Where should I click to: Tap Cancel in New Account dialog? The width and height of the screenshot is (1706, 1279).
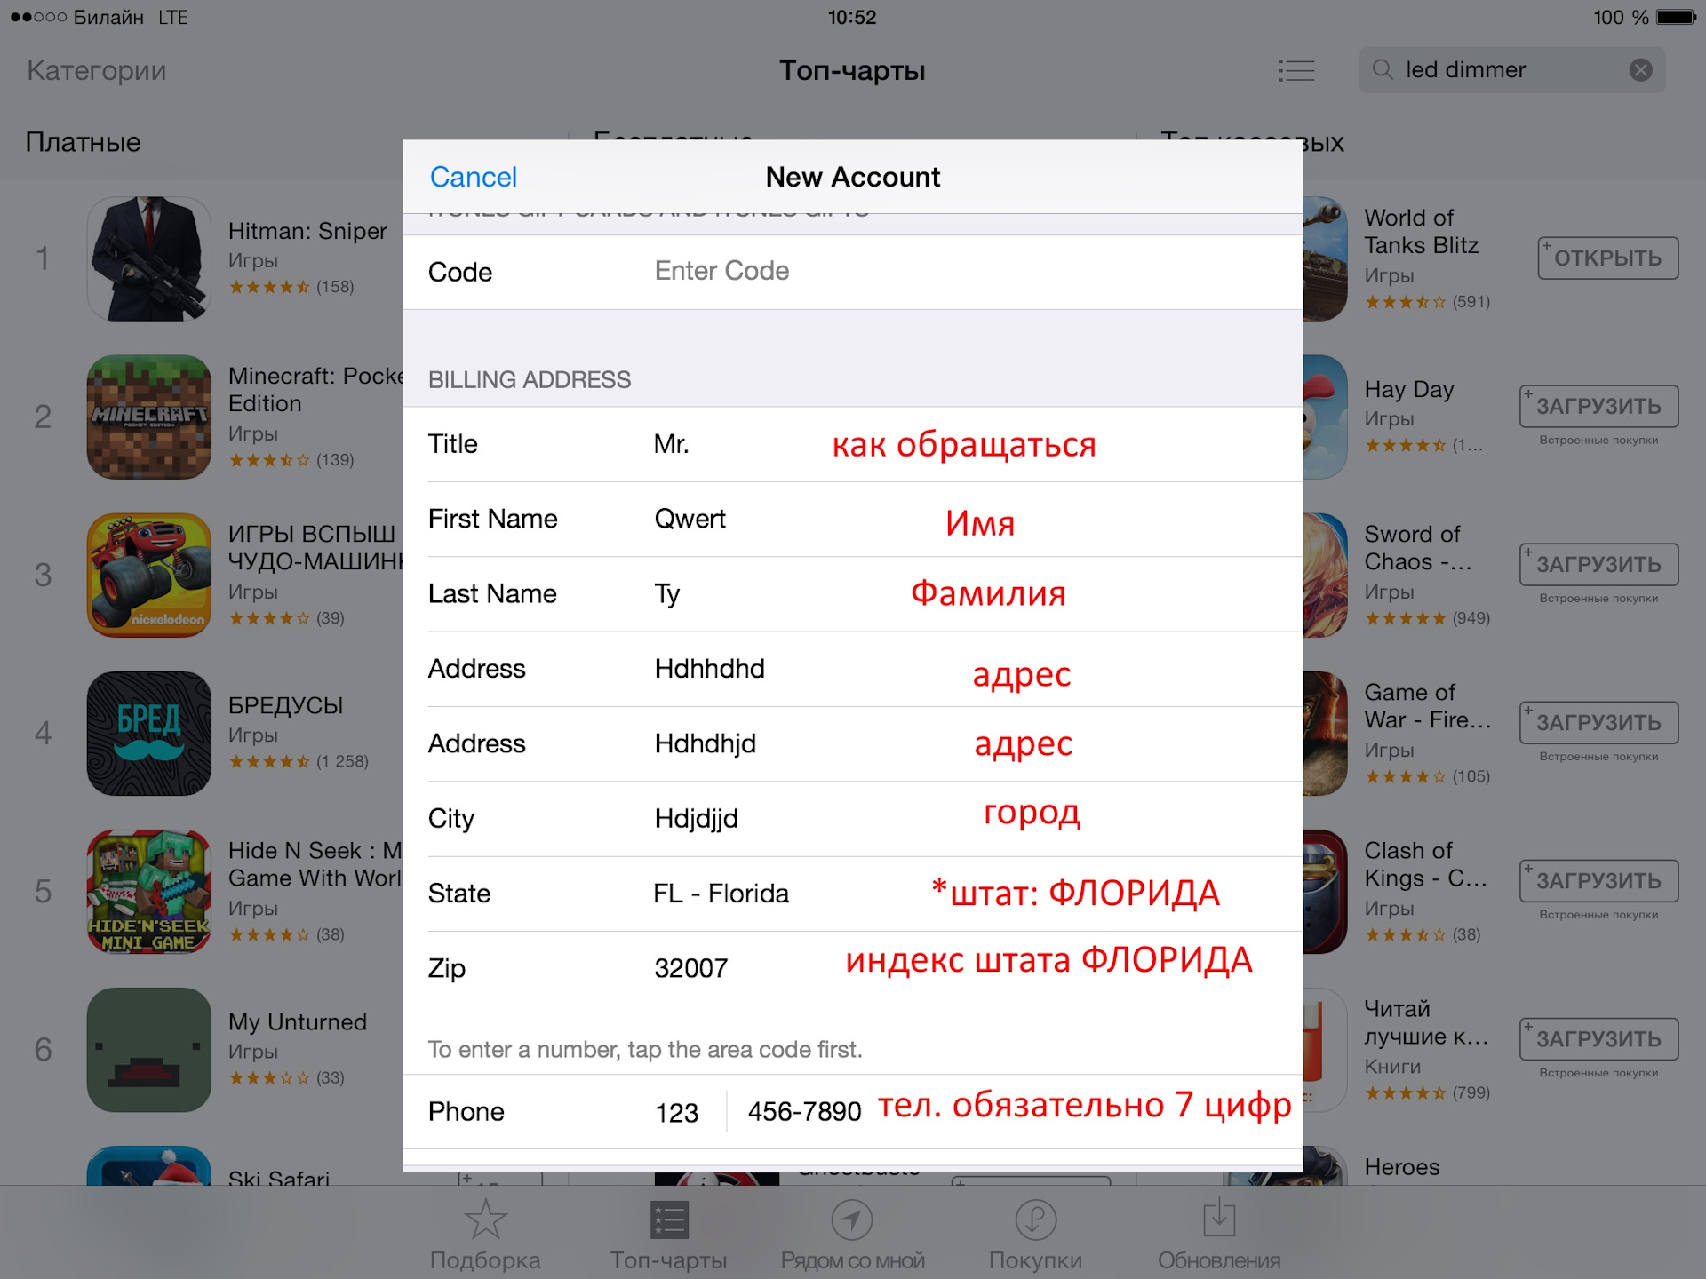tap(473, 177)
